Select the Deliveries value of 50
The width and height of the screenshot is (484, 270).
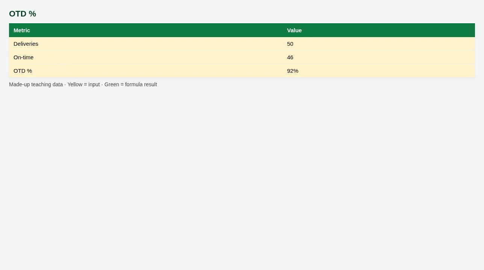coord(379,44)
